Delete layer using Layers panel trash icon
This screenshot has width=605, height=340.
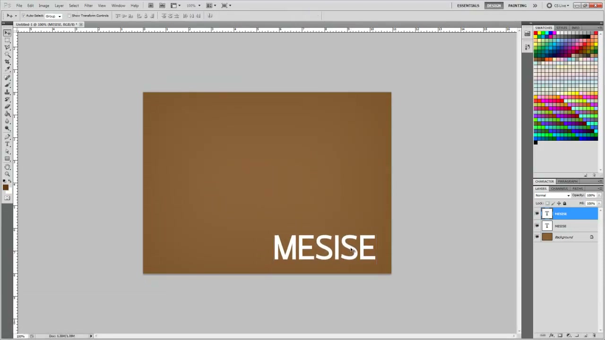(594, 335)
